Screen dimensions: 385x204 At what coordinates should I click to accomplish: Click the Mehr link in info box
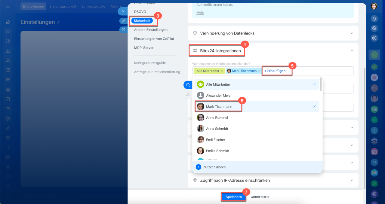click(x=200, y=13)
